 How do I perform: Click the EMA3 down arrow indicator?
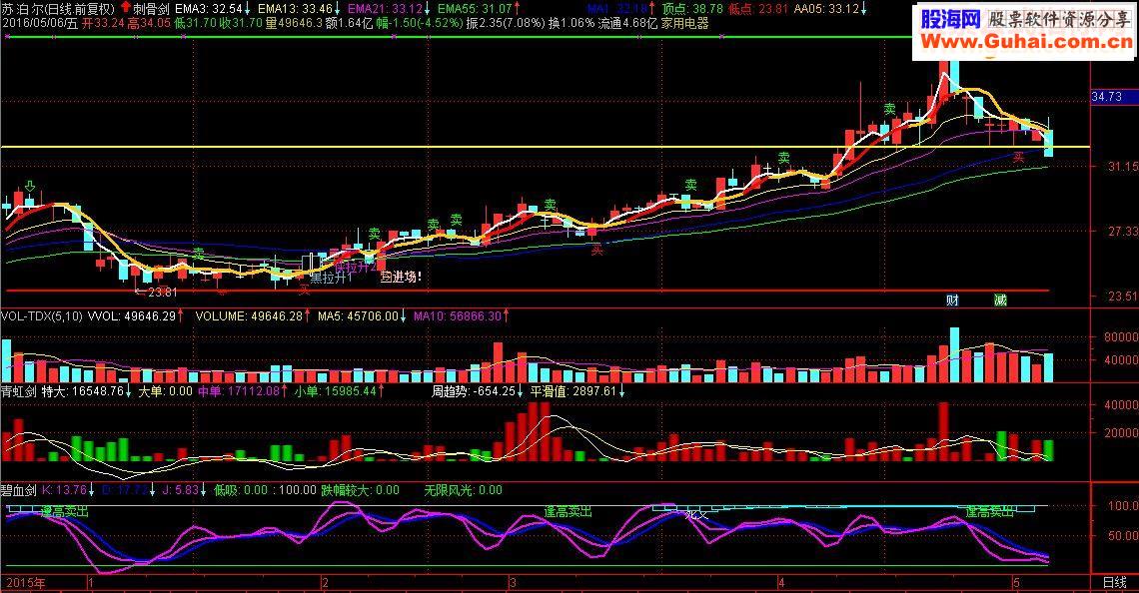pos(248,9)
